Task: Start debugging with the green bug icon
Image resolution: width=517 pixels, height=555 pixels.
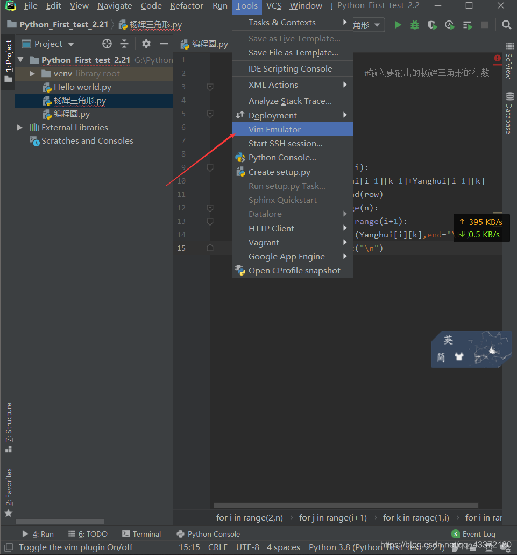Action: point(414,25)
